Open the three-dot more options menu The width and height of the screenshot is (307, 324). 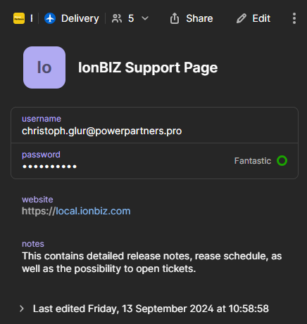(294, 18)
